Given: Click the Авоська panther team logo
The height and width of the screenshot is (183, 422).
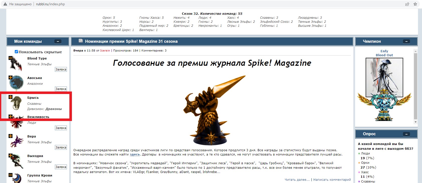Looking at the screenshot, I should pos(16,83).
